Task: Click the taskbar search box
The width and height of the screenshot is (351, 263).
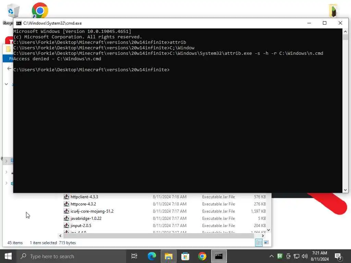Action: 71,256
